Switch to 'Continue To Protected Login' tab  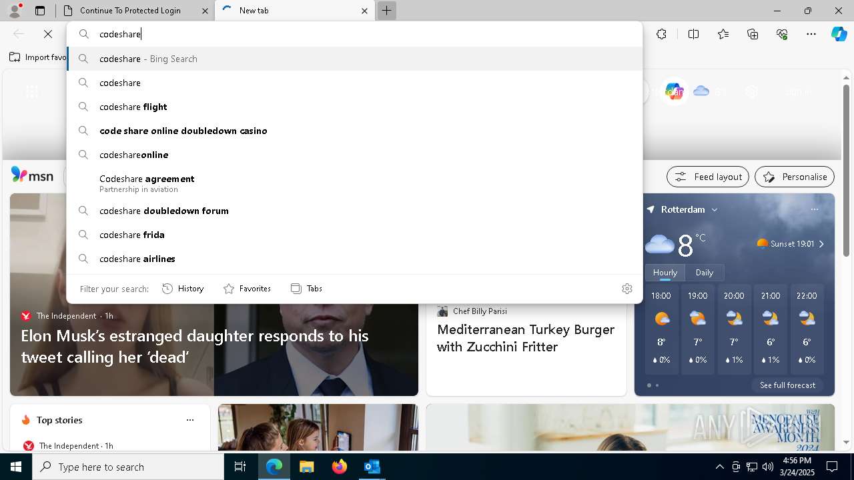point(130,11)
